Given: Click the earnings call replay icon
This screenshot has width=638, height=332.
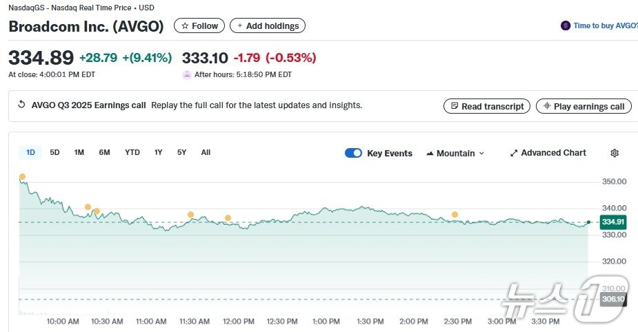Looking at the screenshot, I should coord(21,105).
